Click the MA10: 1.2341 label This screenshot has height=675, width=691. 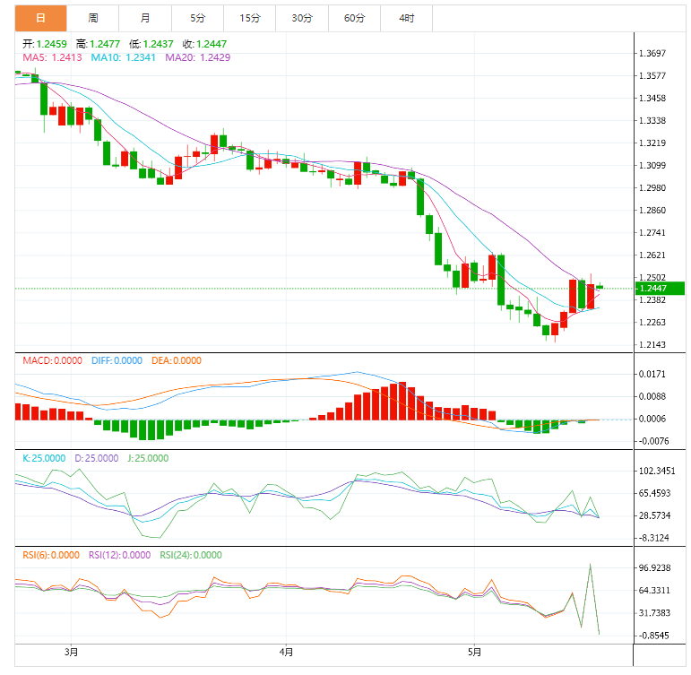123,57
